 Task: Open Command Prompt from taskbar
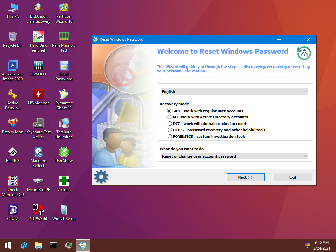53,245
